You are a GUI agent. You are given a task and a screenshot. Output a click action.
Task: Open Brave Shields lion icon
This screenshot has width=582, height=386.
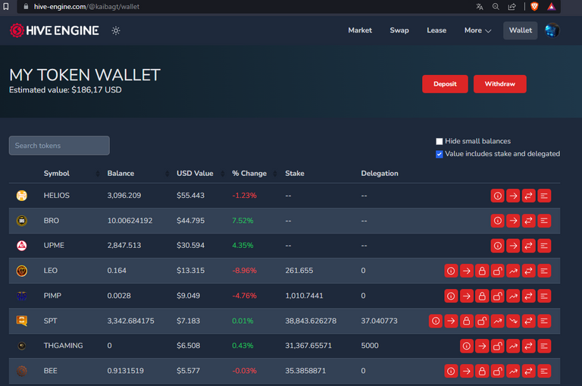(534, 7)
